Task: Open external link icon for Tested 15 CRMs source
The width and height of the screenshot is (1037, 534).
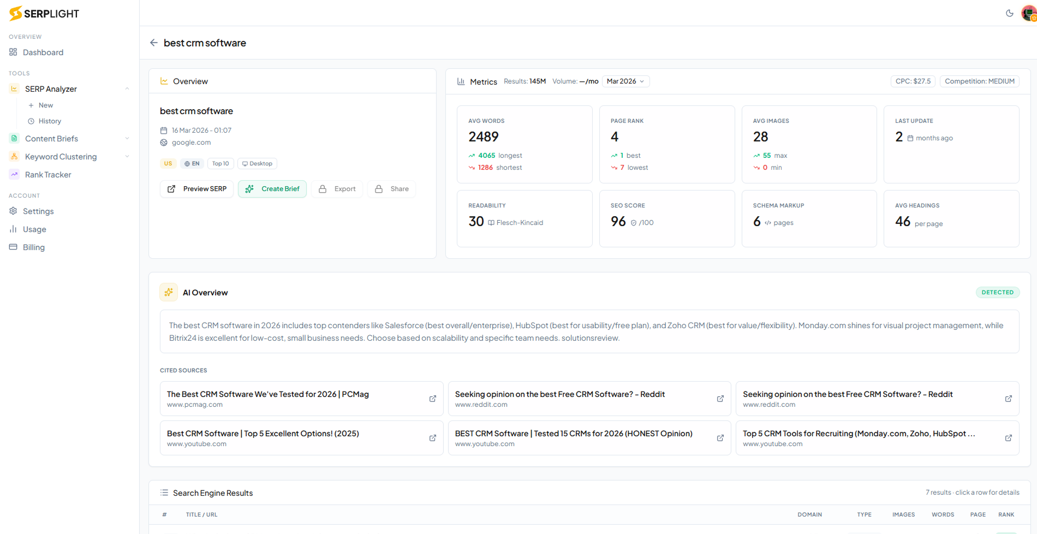Action: point(720,438)
